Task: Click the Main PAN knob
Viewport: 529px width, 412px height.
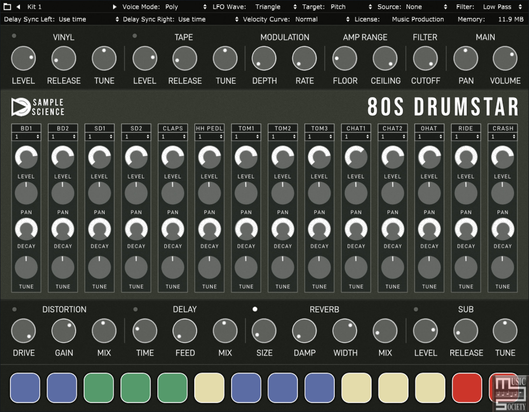Action: pyautogui.click(x=466, y=58)
